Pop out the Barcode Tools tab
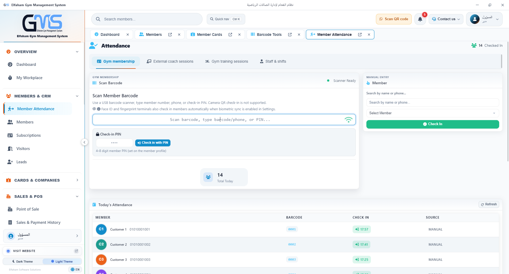The height and width of the screenshot is (274, 509). click(x=290, y=35)
